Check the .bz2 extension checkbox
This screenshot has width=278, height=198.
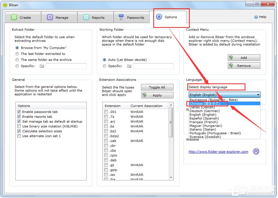(x=106, y=131)
